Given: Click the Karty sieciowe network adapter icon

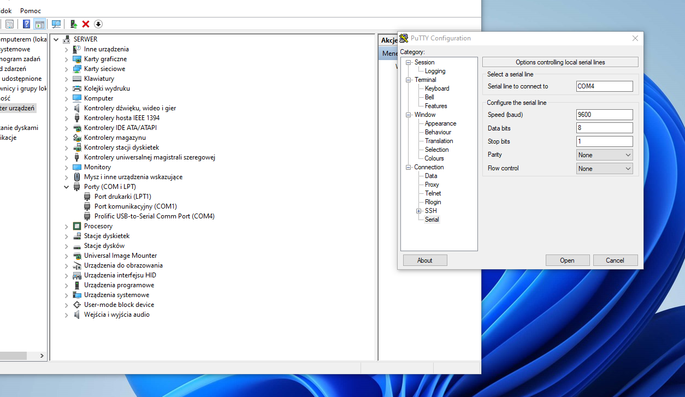Looking at the screenshot, I should coord(77,69).
